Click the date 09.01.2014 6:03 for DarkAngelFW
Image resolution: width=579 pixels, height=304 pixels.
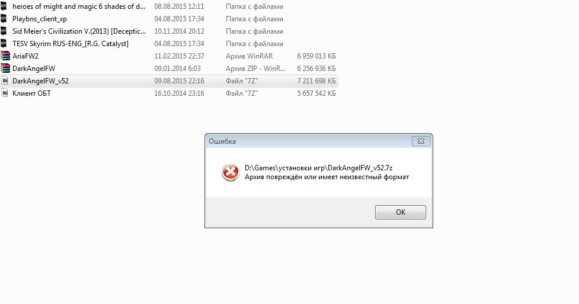(x=178, y=69)
